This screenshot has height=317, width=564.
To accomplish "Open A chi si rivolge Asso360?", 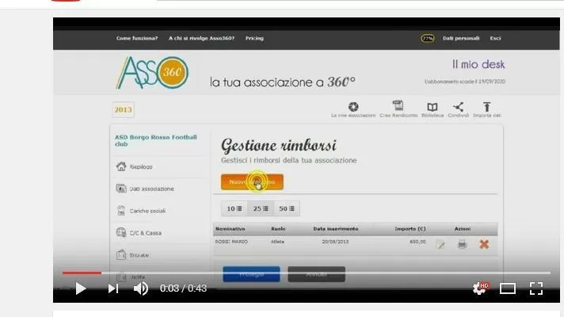I will (x=201, y=38).
